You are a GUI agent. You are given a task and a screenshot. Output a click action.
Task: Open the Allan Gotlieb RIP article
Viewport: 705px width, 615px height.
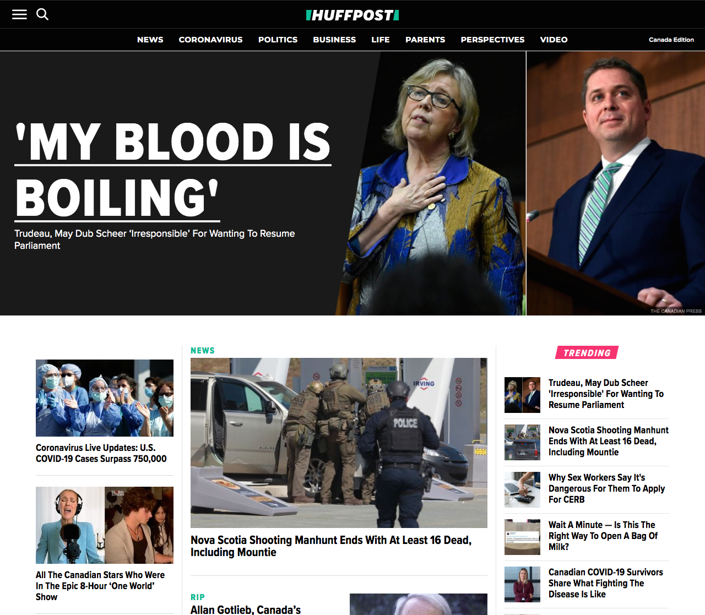coord(246,609)
